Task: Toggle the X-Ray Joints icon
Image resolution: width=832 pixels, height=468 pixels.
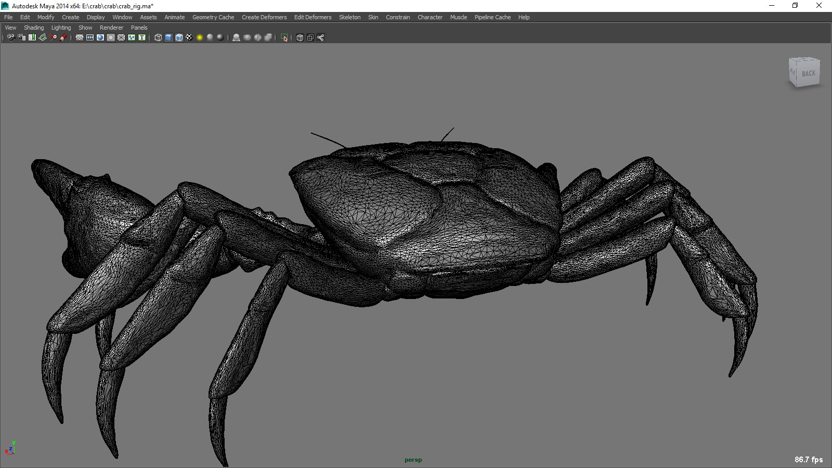Action: (321, 37)
